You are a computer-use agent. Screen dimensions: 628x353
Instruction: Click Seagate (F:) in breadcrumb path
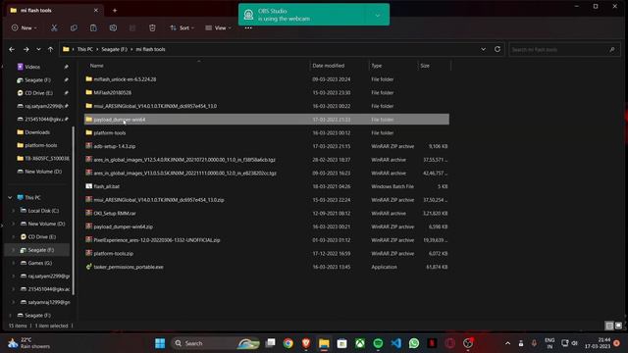tap(114, 49)
